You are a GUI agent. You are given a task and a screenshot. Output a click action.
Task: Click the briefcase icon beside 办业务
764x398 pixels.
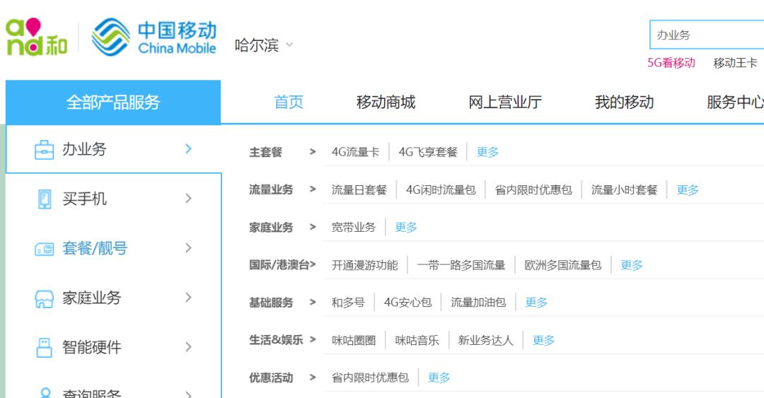(x=45, y=150)
